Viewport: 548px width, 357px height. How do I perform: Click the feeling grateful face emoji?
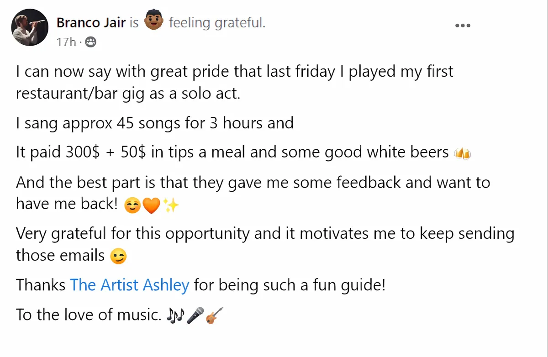point(154,21)
